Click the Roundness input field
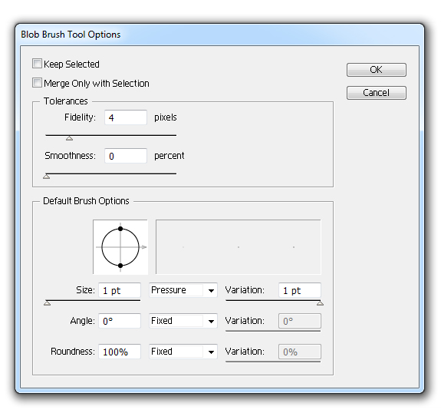 click(120, 352)
